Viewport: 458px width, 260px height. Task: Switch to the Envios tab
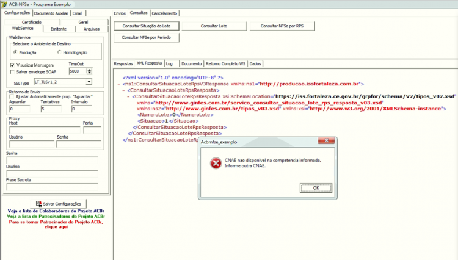(120, 13)
